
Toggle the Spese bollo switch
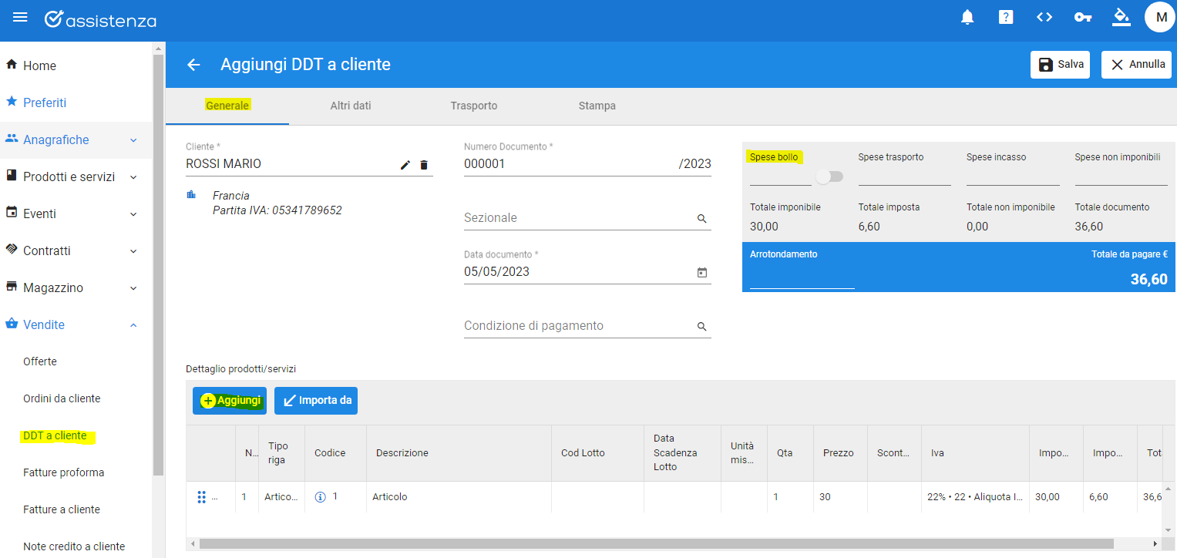tap(829, 176)
